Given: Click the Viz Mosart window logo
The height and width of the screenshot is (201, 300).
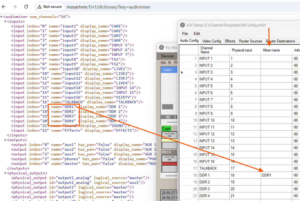Looking at the screenshot, I should (161, 47).
